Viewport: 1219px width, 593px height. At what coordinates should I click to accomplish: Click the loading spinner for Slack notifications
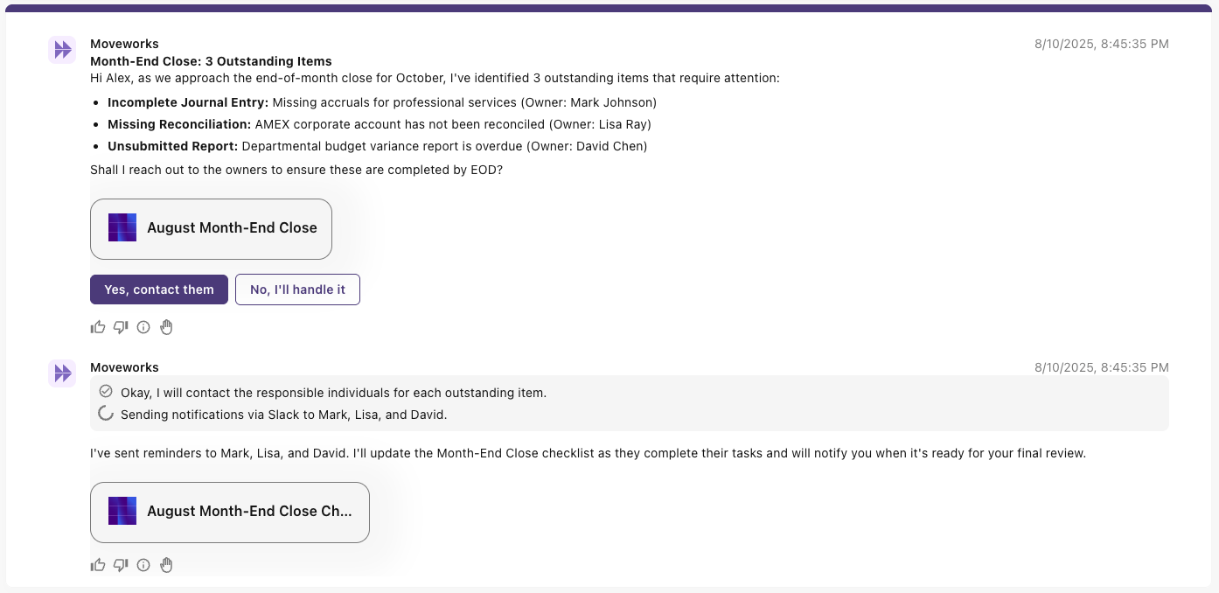pyautogui.click(x=106, y=414)
